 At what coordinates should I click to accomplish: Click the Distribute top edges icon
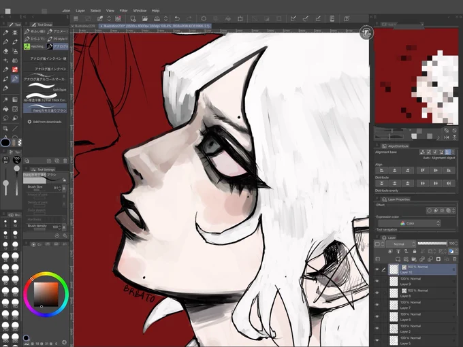381,183
